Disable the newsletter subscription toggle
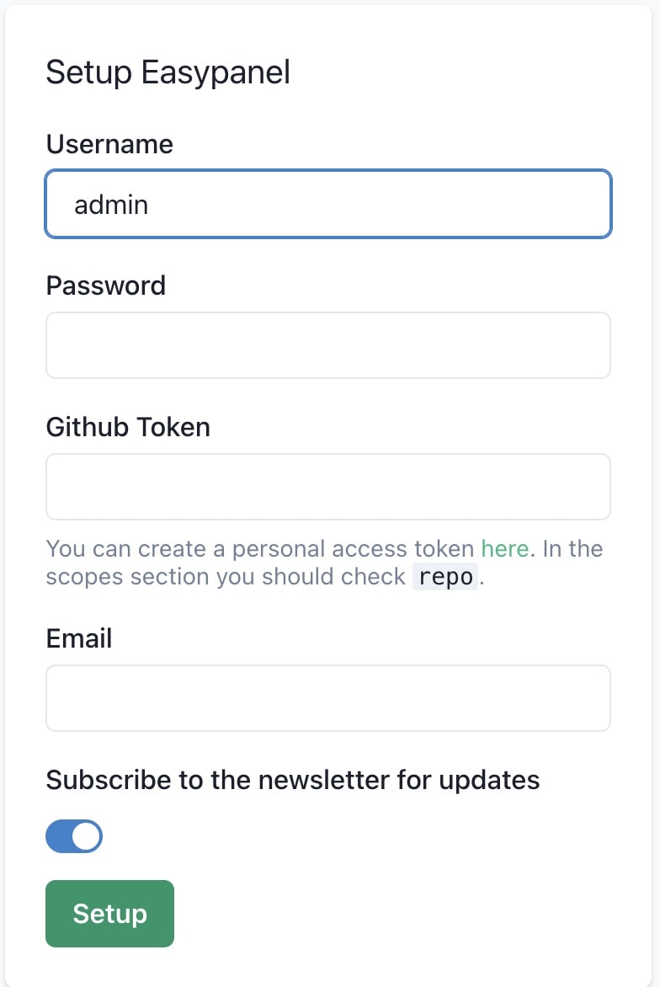Image resolution: width=660 pixels, height=987 pixels. (74, 836)
